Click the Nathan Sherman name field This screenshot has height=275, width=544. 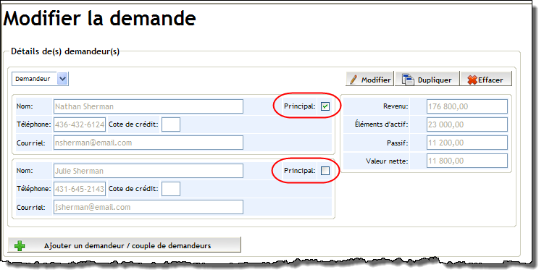tap(148, 106)
